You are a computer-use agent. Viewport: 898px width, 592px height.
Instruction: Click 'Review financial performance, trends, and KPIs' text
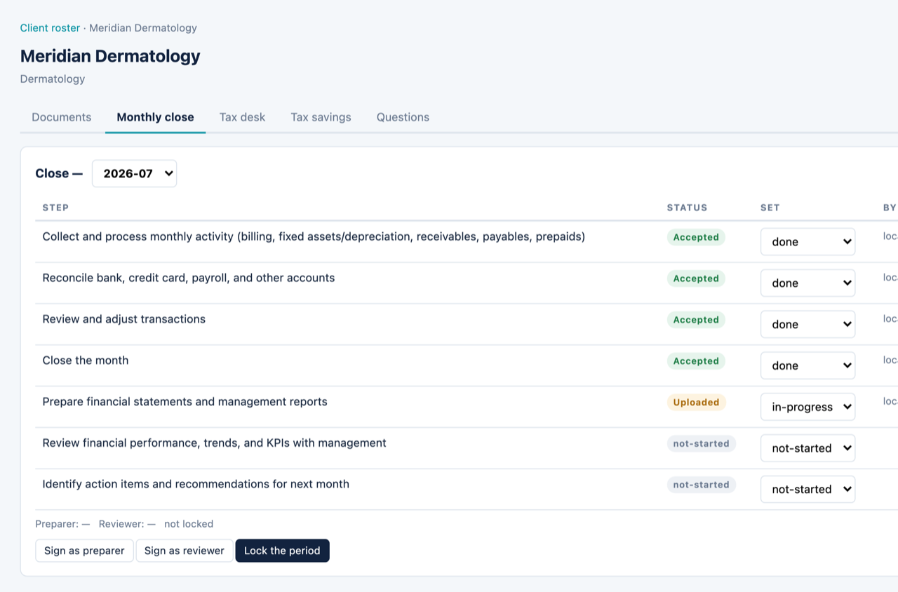pyautogui.click(x=215, y=443)
